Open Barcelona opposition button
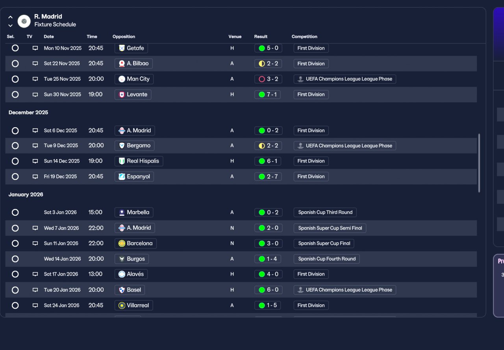Viewport: 504px width, 350px height. (135, 243)
